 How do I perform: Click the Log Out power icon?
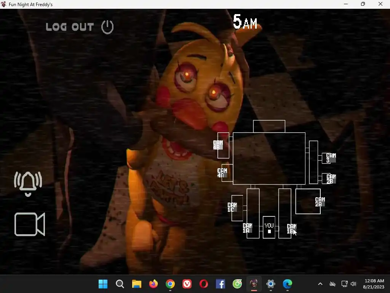tap(107, 27)
